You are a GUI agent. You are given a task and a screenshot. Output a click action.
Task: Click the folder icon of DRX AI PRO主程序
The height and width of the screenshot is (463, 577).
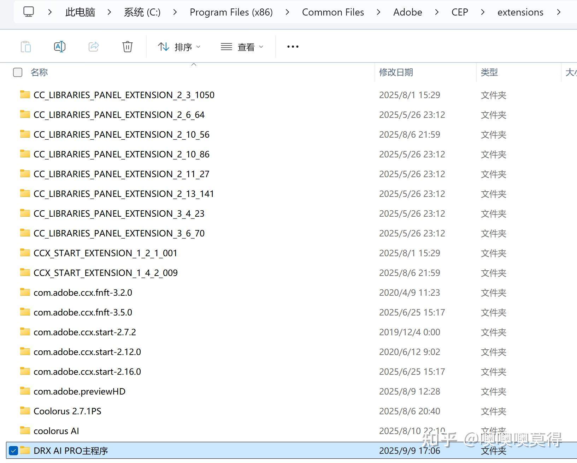coord(25,450)
